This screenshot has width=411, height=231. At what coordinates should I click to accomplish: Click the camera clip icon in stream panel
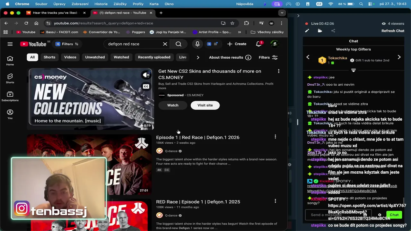(x=320, y=31)
